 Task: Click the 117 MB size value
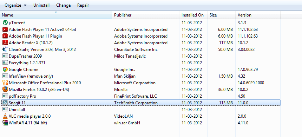[x=226, y=43]
